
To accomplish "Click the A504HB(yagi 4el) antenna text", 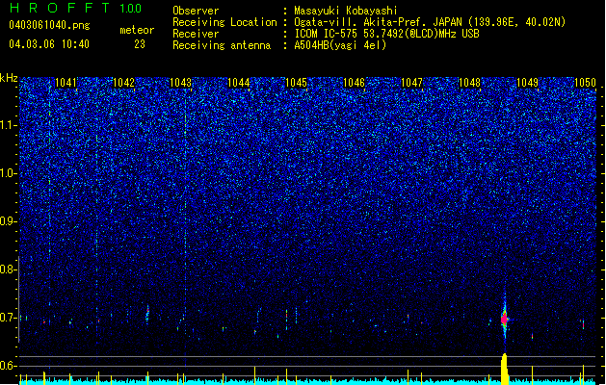I will (340, 45).
